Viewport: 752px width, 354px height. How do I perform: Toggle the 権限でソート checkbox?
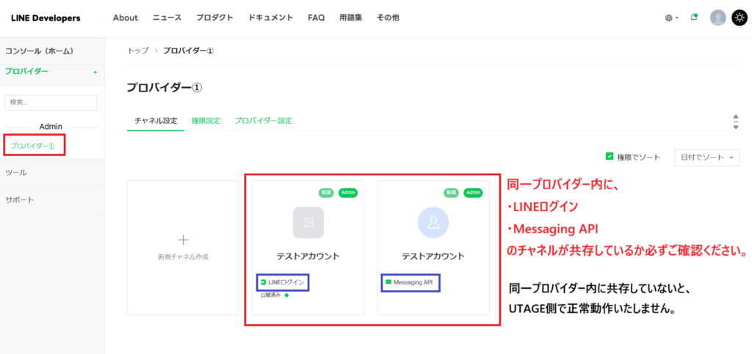tap(610, 157)
